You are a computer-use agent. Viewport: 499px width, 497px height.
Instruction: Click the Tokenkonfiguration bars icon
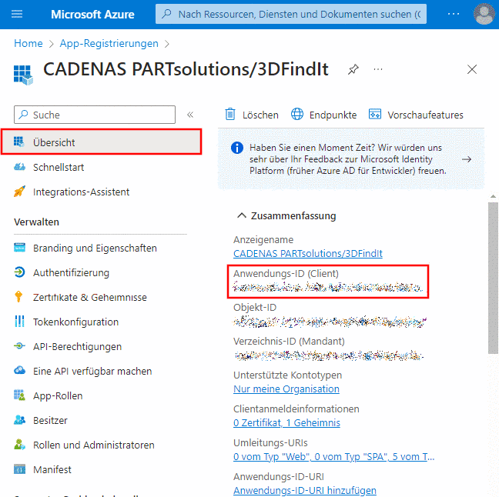coord(19,321)
